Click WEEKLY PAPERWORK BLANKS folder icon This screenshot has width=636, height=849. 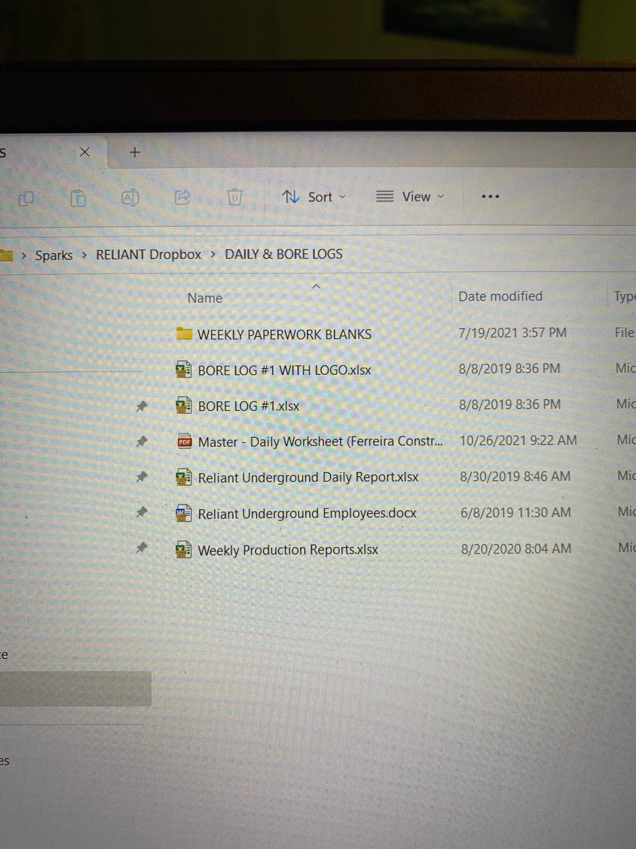point(184,334)
